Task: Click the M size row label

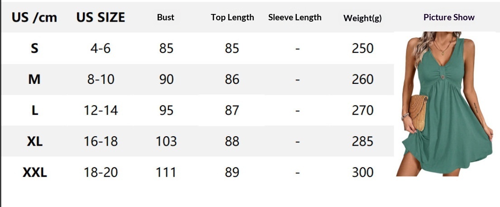Action: (x=34, y=79)
